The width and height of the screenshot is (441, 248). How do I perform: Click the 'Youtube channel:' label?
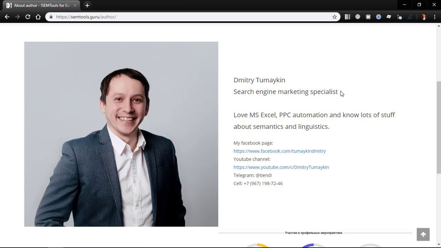(x=252, y=159)
